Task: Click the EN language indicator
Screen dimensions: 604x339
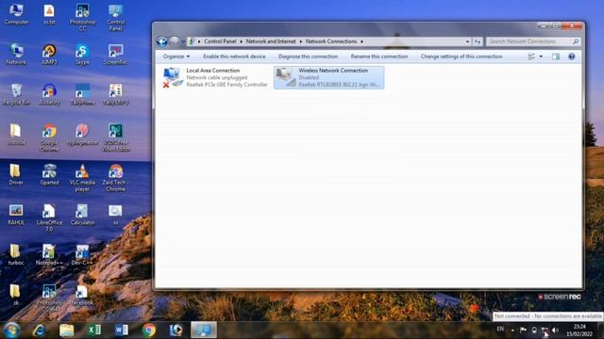Action: pos(500,329)
